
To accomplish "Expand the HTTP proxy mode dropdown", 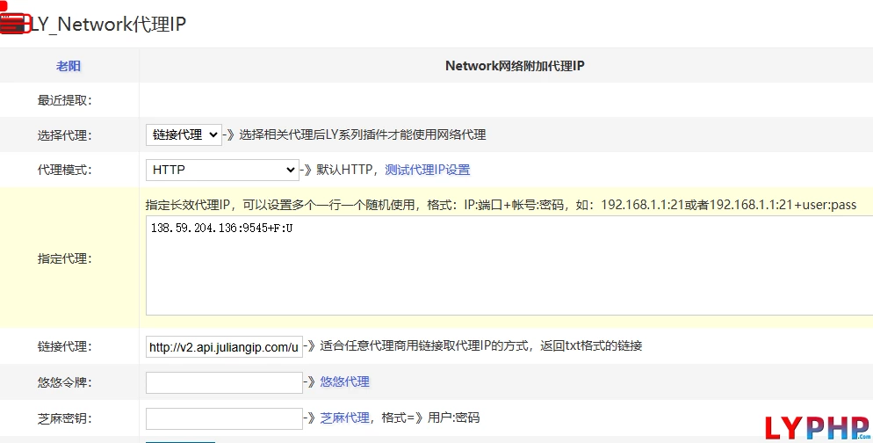I will pyautogui.click(x=223, y=170).
